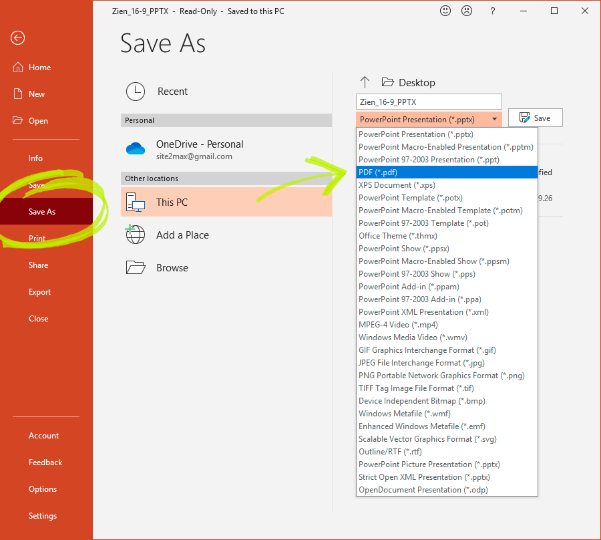Click the Add a Place globe icon
The height and width of the screenshot is (540, 601).
pos(136,235)
